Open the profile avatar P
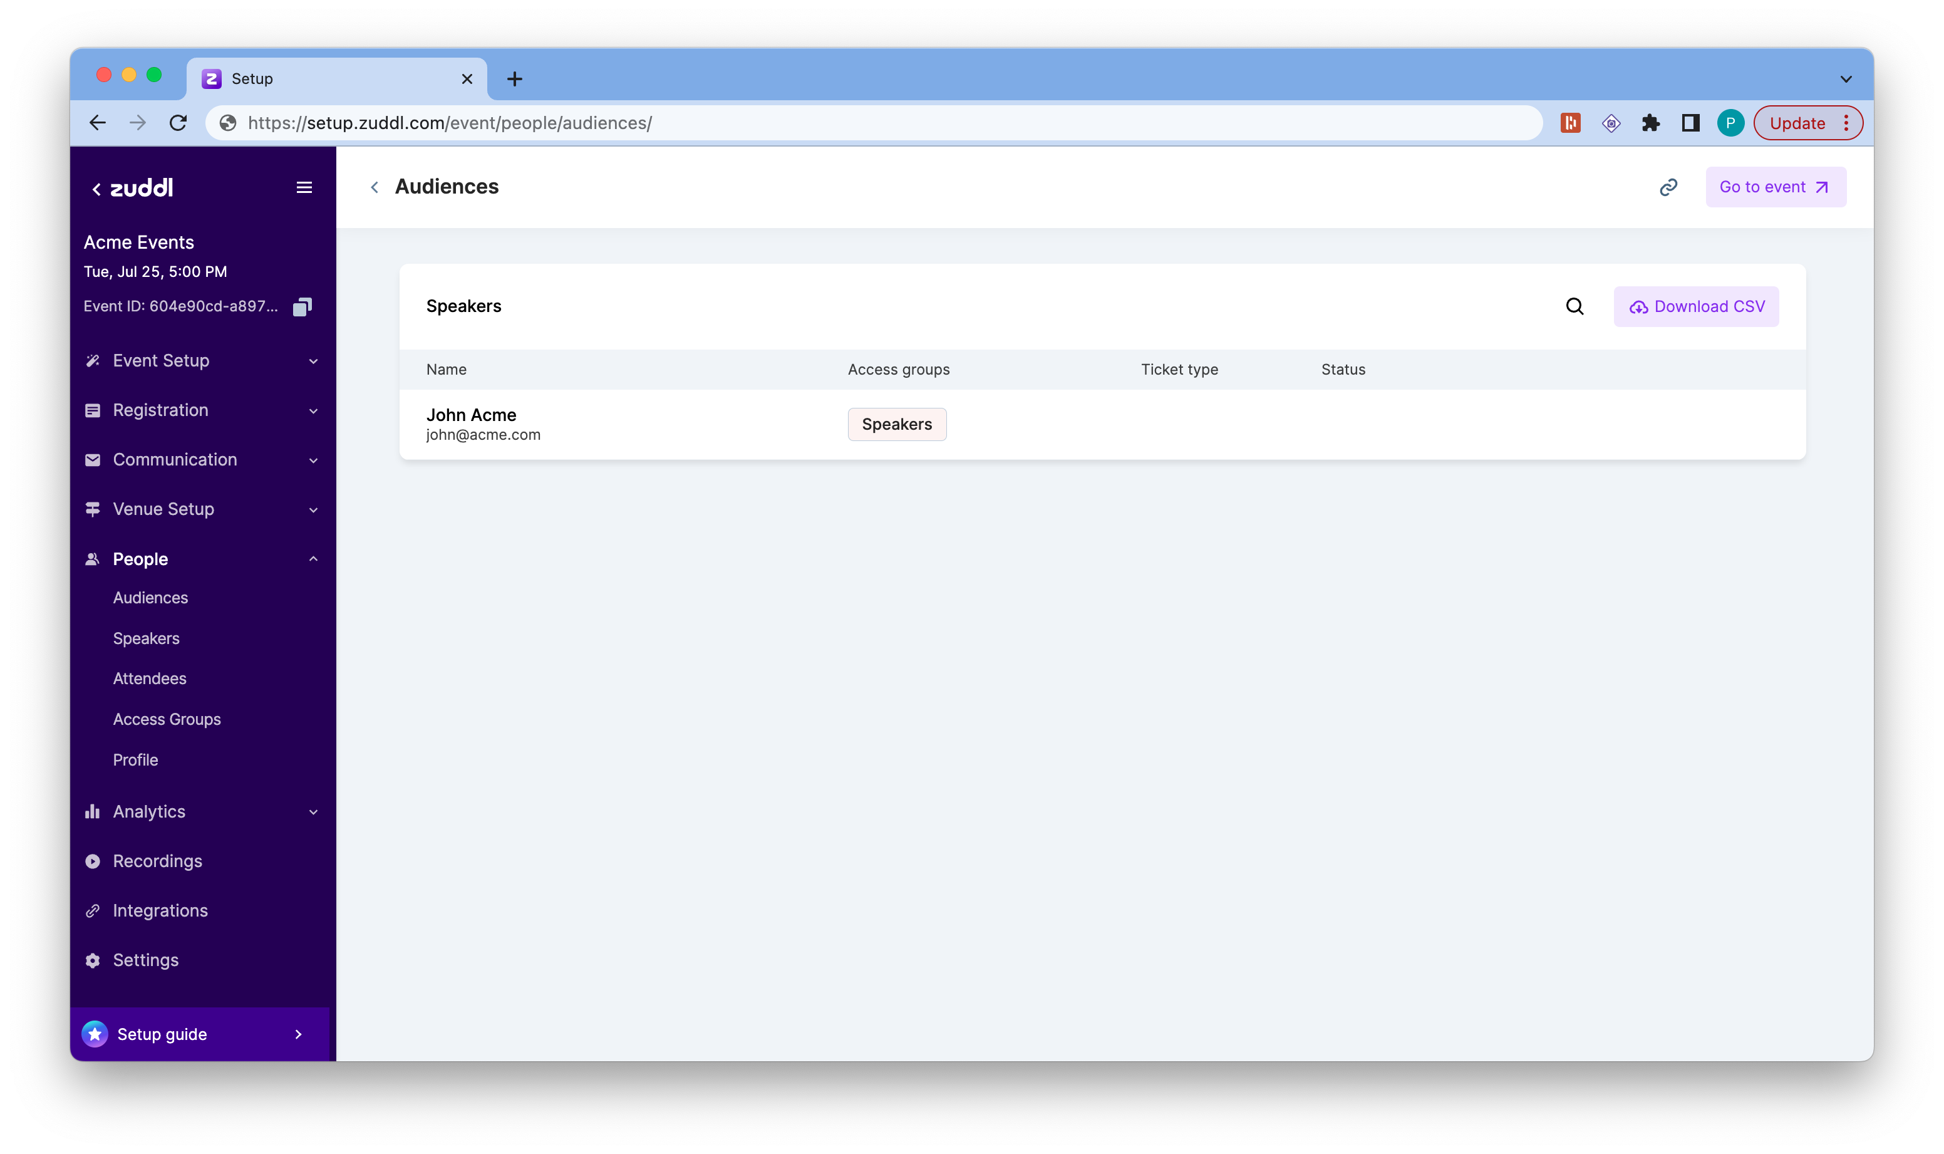 click(1730, 123)
